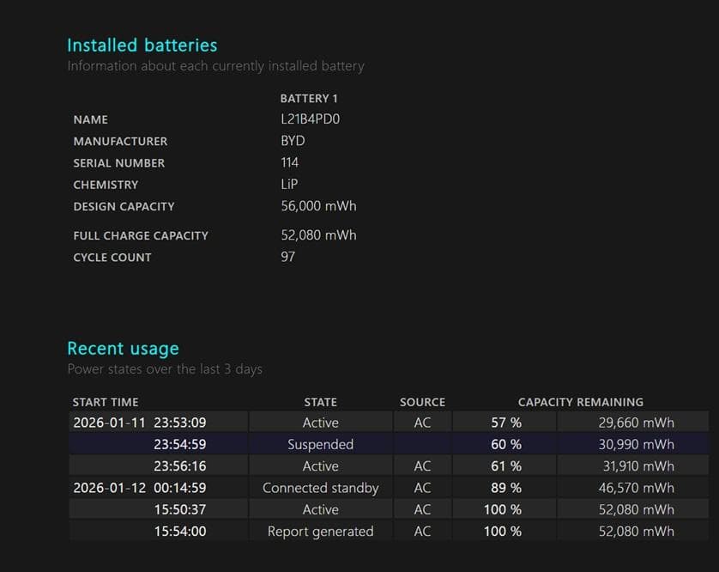Click the 29,660 mWh capacity value

pyautogui.click(x=636, y=423)
